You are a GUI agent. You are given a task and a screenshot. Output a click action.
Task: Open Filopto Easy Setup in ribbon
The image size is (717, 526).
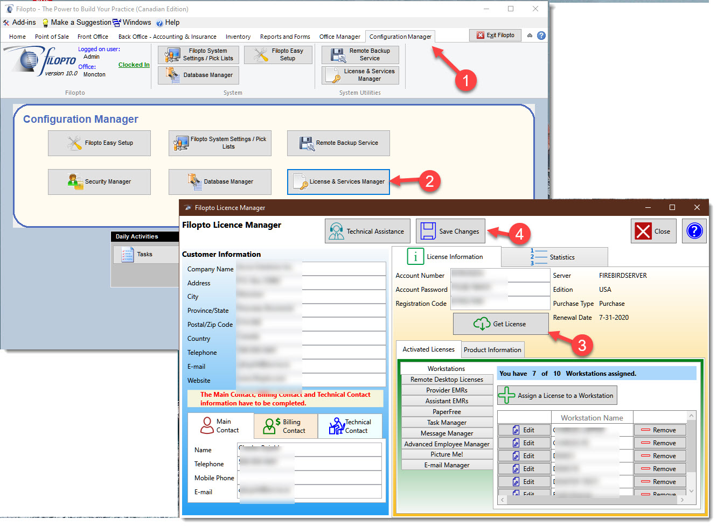pos(278,55)
